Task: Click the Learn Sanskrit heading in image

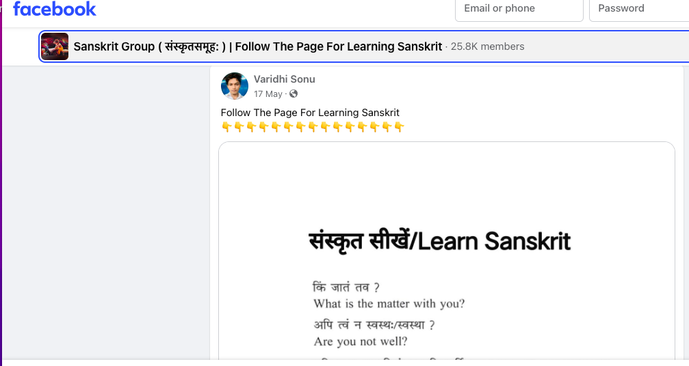Action: [x=440, y=242]
